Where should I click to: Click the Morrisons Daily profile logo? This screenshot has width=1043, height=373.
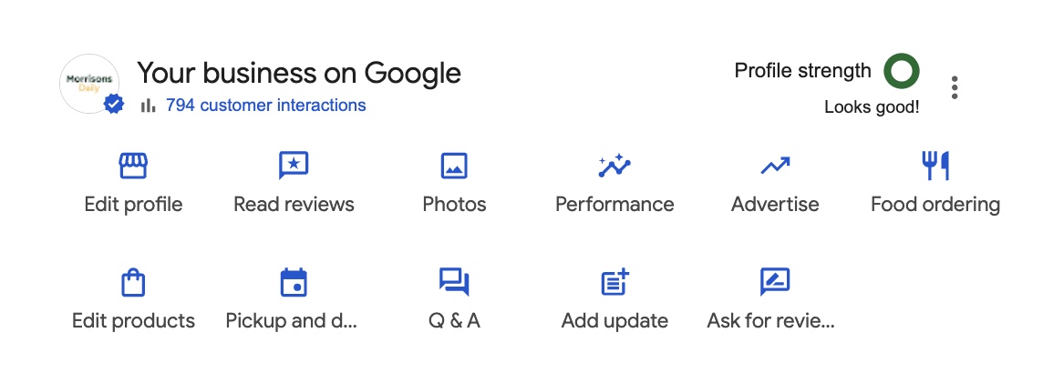(88, 84)
